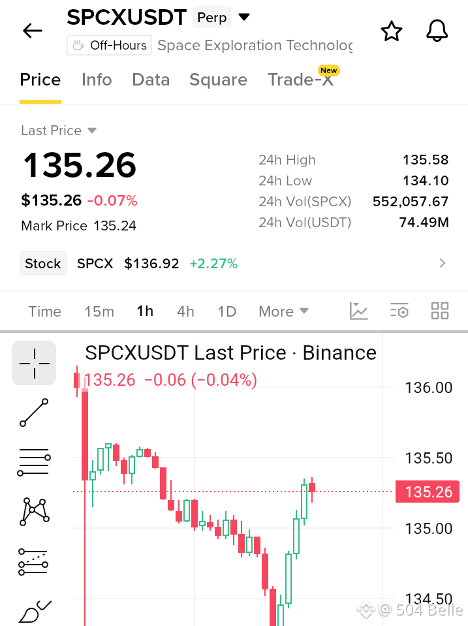The image size is (468, 626).
Task: Click the Mark Price 135.24 text
Action: tap(79, 226)
